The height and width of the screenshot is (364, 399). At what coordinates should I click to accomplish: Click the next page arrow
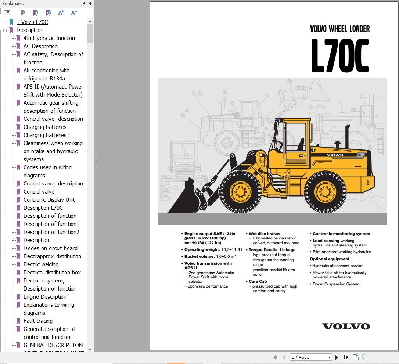point(337,357)
